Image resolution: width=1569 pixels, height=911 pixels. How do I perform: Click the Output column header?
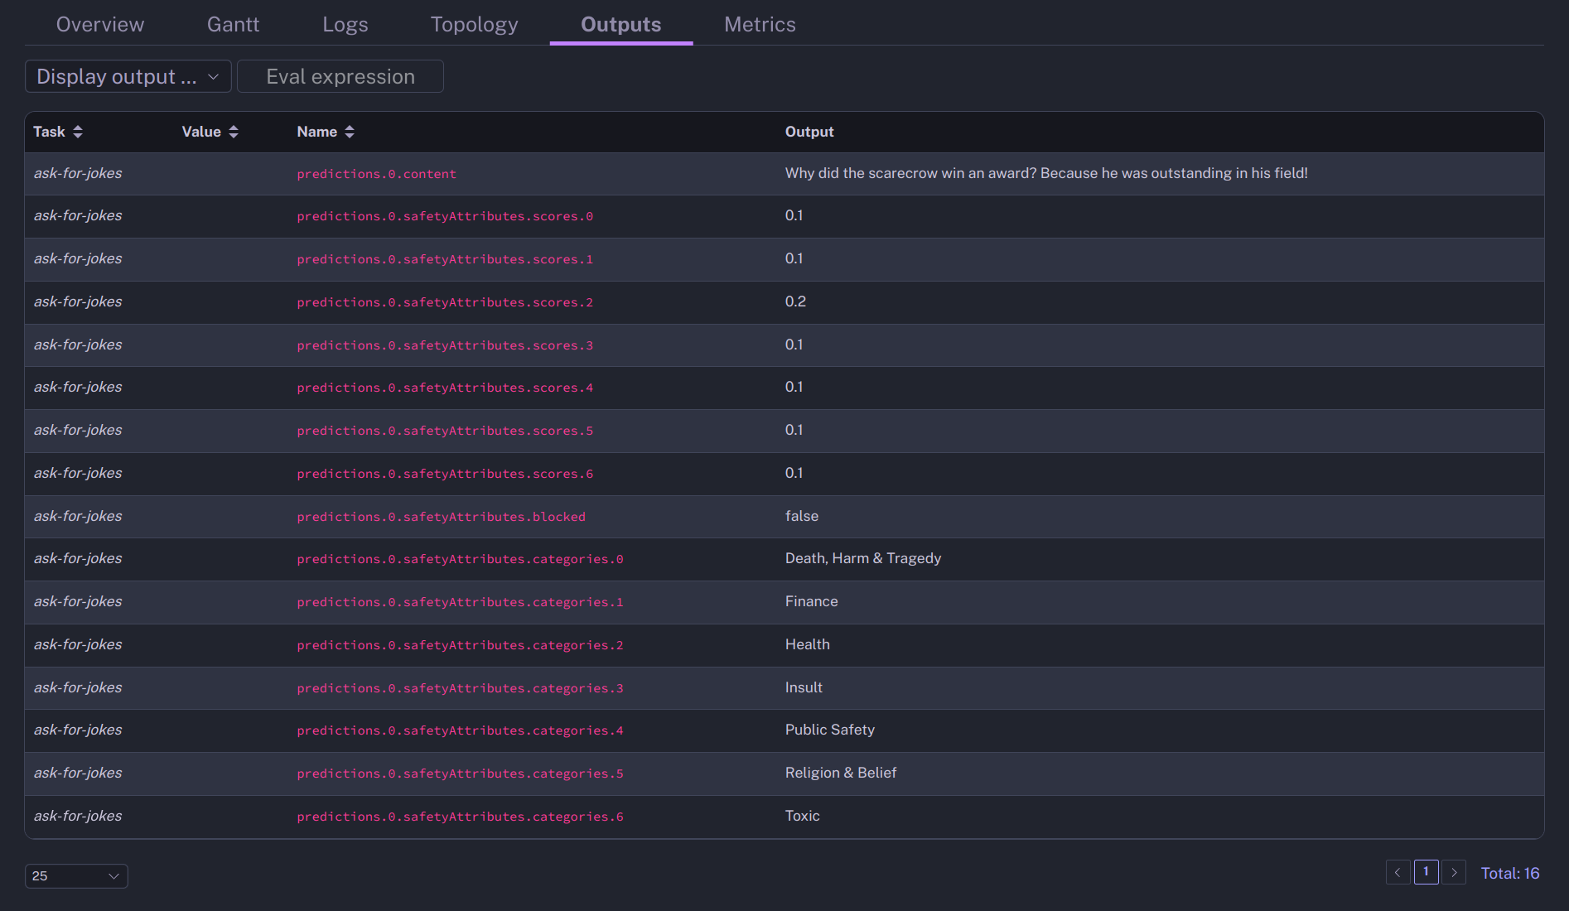809,132
